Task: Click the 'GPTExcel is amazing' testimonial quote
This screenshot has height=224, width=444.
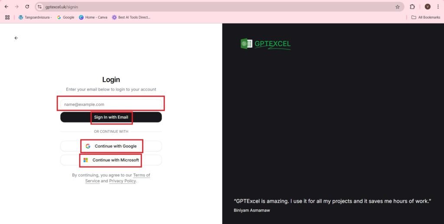Action: point(333,201)
